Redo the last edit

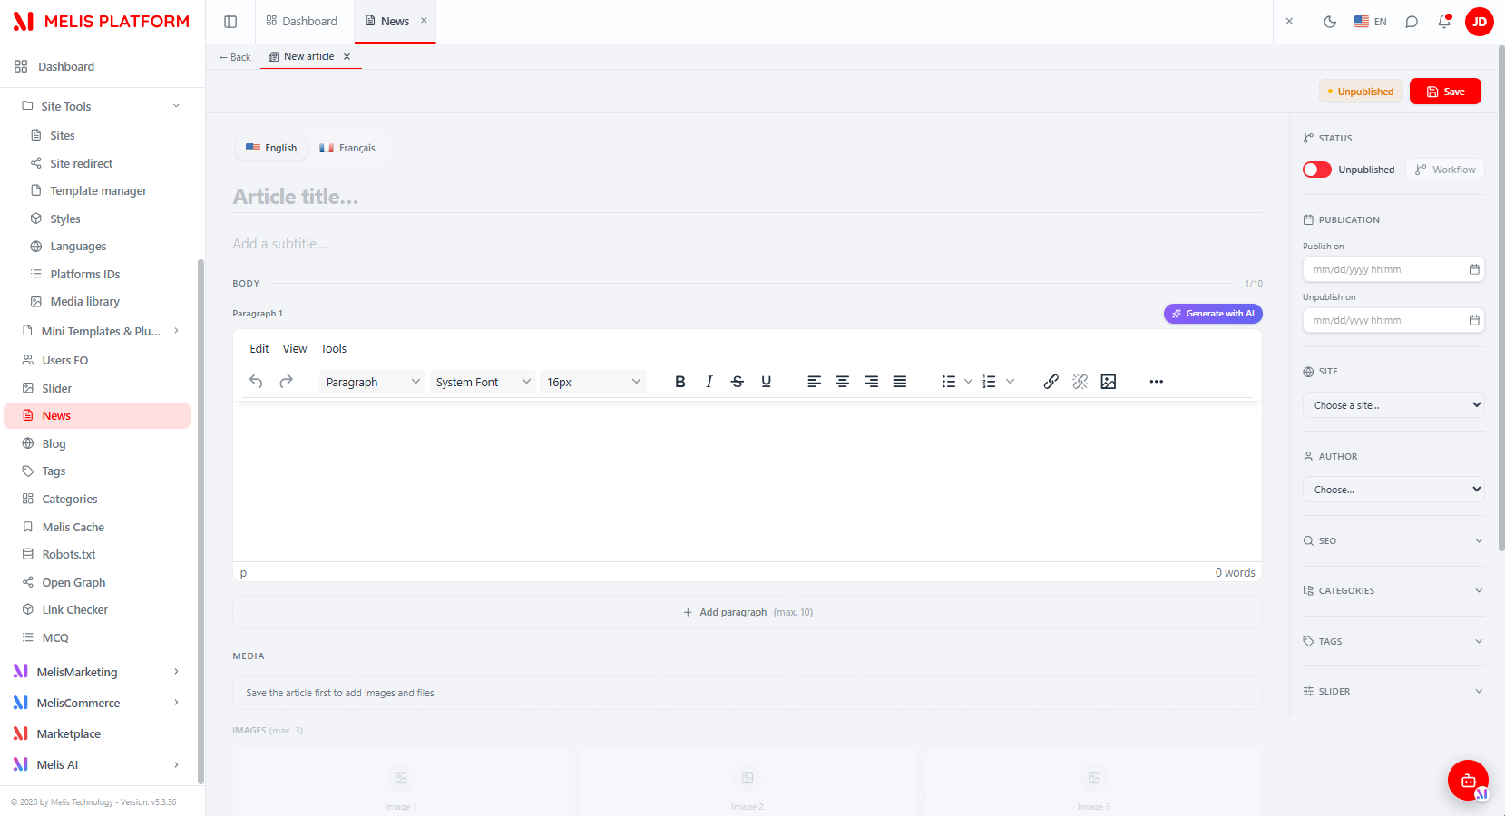pyautogui.click(x=286, y=382)
